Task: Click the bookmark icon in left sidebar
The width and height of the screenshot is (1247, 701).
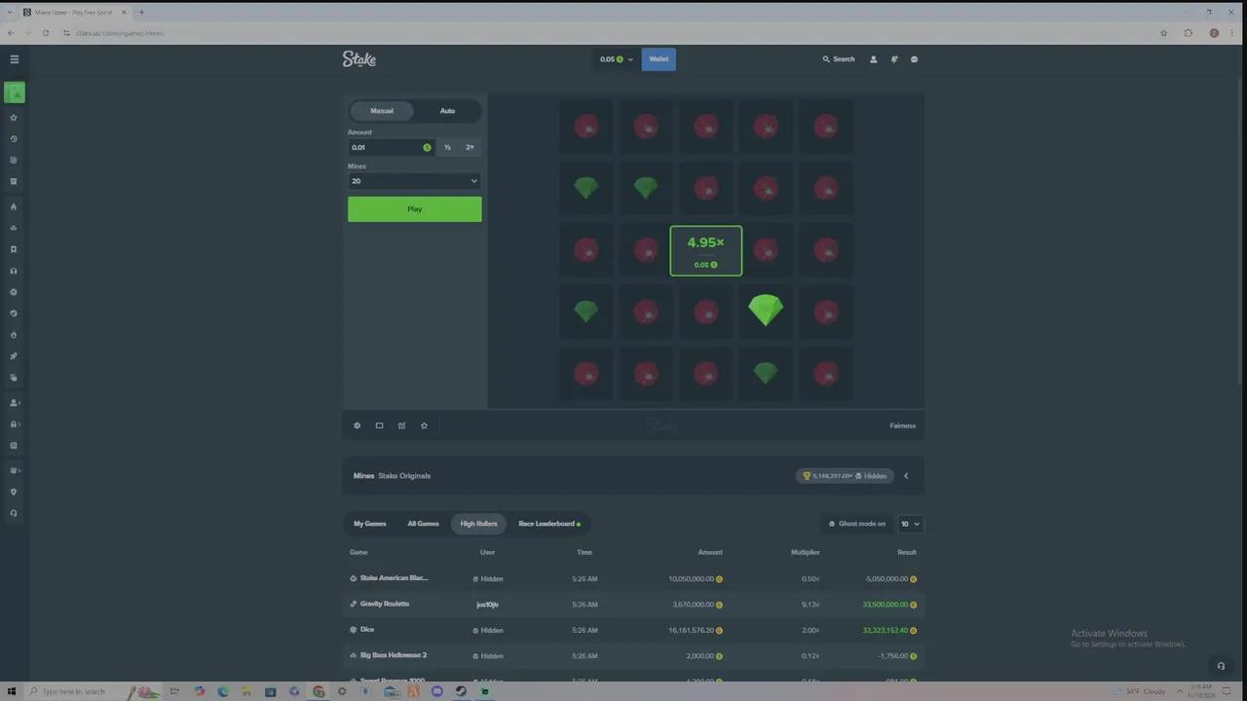Action: [x=14, y=249]
